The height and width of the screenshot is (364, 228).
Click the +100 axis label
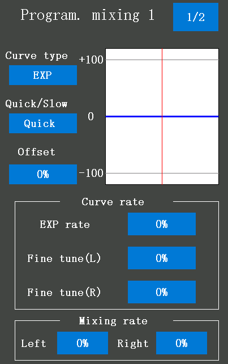point(91,60)
